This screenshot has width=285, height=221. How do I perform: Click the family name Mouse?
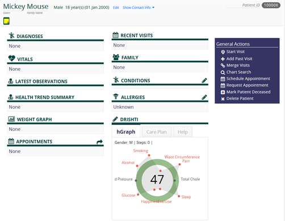pyautogui.click(x=37, y=7)
